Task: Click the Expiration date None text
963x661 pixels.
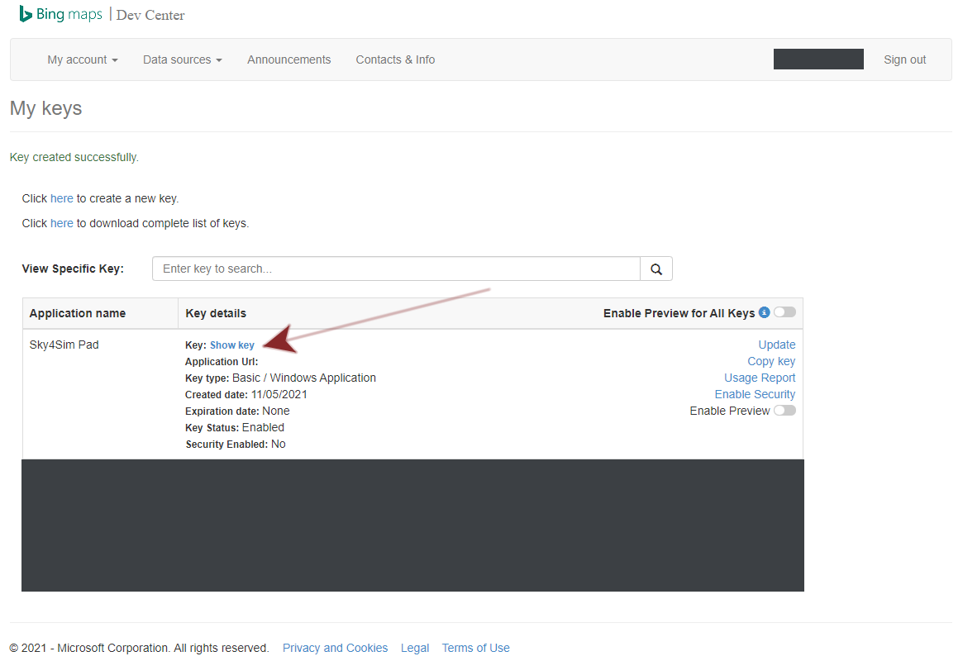Action: click(x=276, y=411)
